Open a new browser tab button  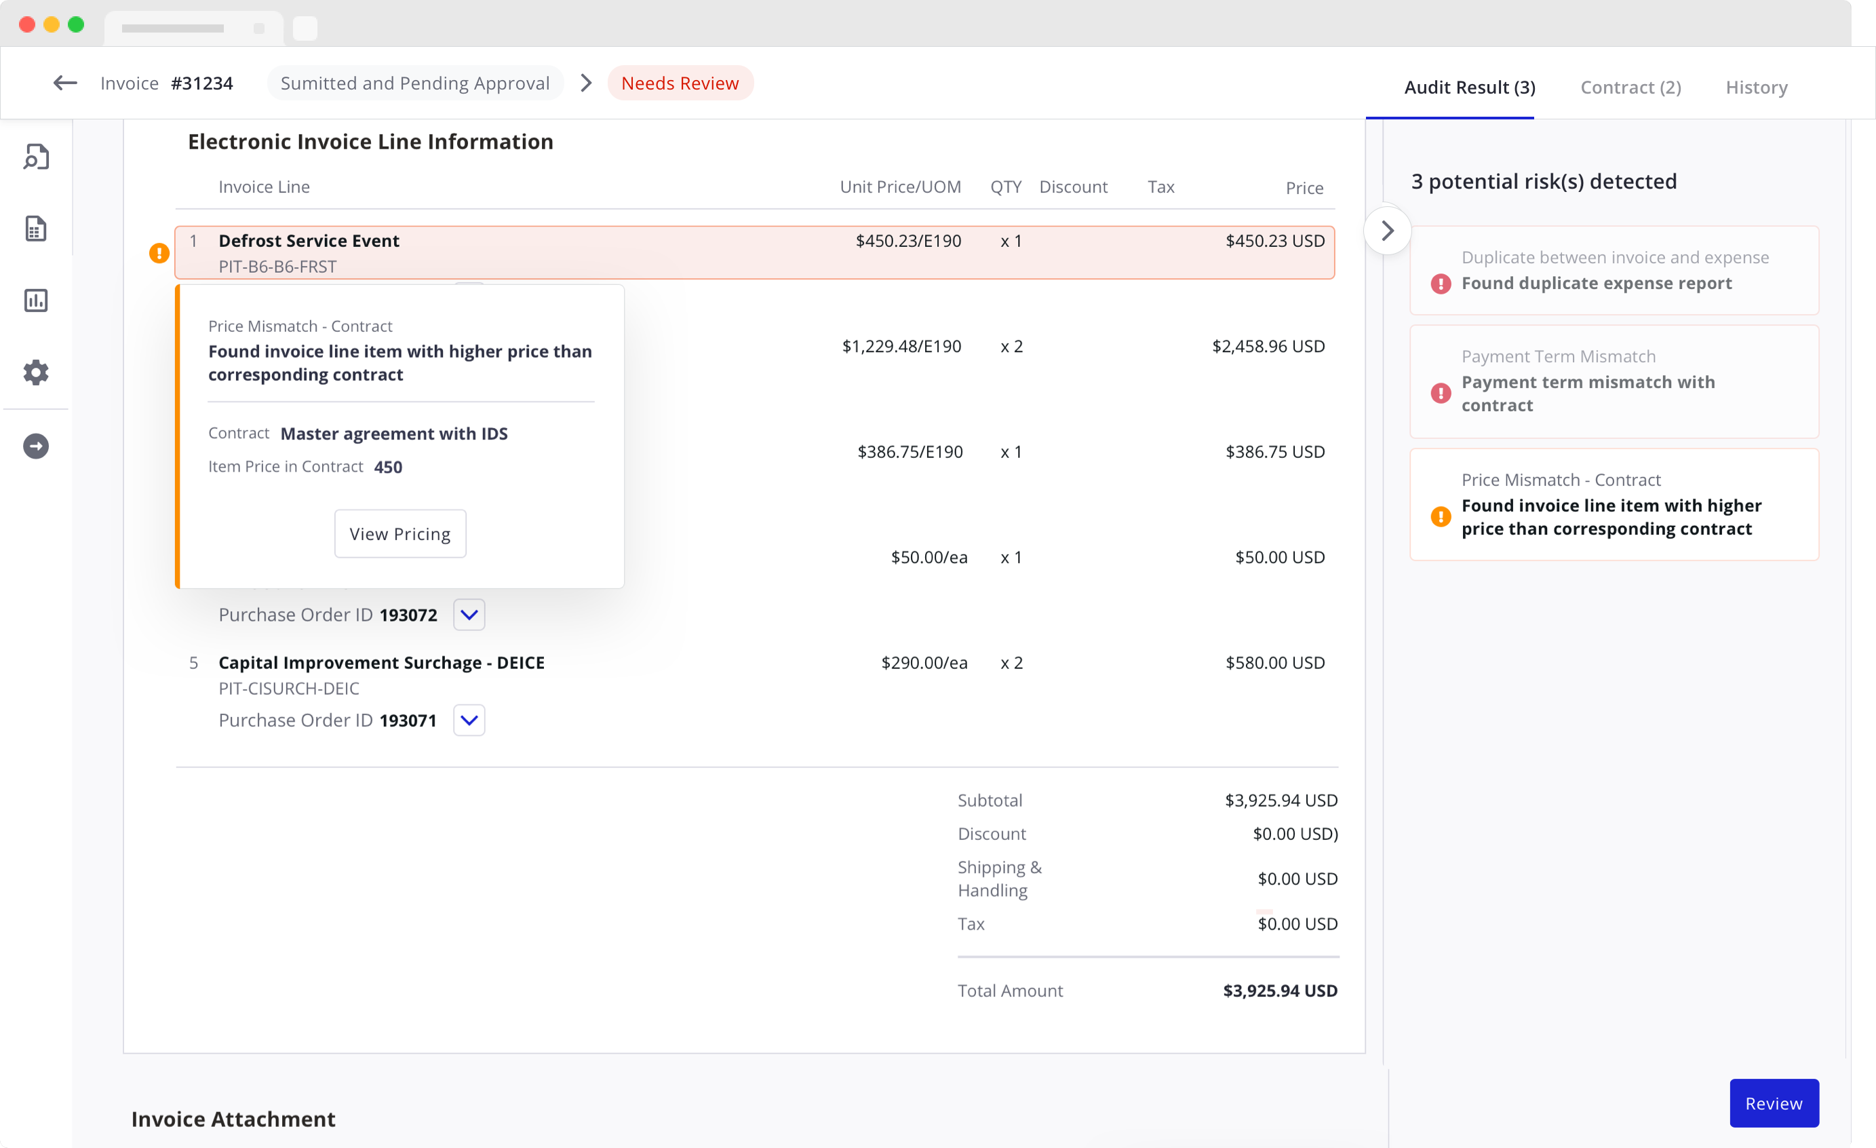click(305, 28)
